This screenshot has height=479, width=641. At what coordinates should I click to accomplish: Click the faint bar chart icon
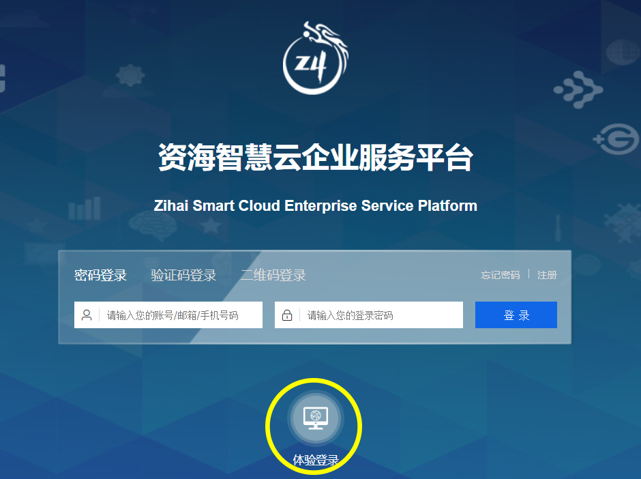tap(85, 208)
